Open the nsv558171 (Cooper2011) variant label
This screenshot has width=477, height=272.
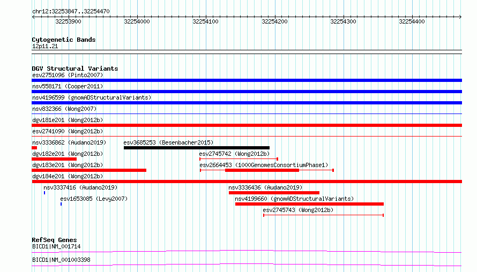point(68,86)
